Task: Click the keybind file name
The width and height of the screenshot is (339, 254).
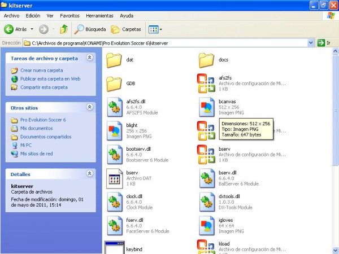Action: tap(134, 249)
